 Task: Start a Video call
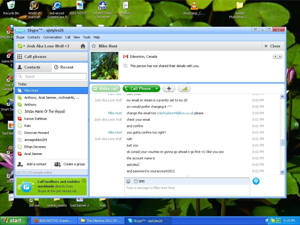click(x=106, y=88)
